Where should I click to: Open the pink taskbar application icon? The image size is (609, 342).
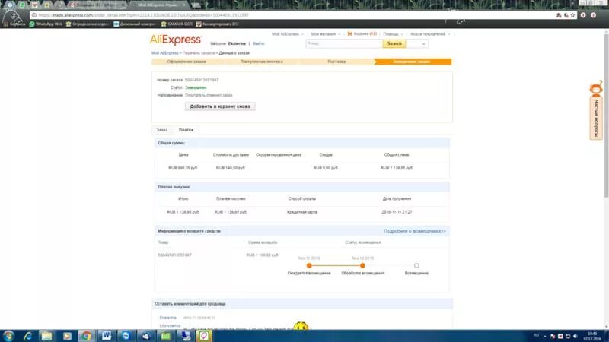click(x=204, y=336)
